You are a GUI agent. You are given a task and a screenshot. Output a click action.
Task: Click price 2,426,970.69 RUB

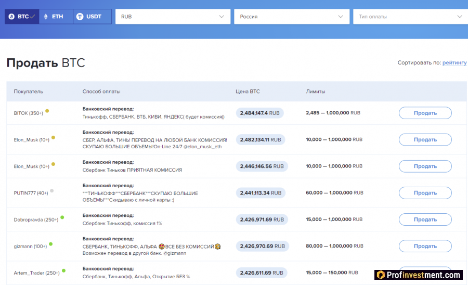click(263, 246)
